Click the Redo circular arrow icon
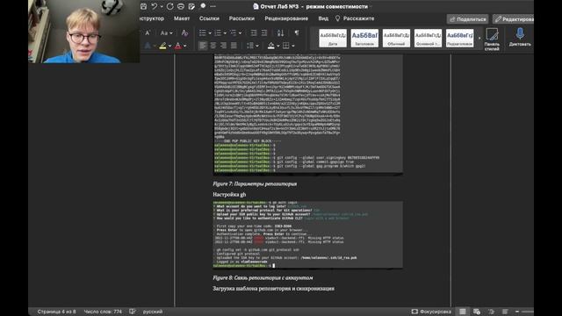The height and width of the screenshot is (316, 562). tap(169, 6)
